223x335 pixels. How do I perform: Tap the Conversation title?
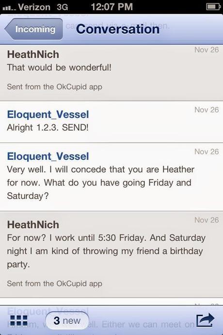point(118,29)
